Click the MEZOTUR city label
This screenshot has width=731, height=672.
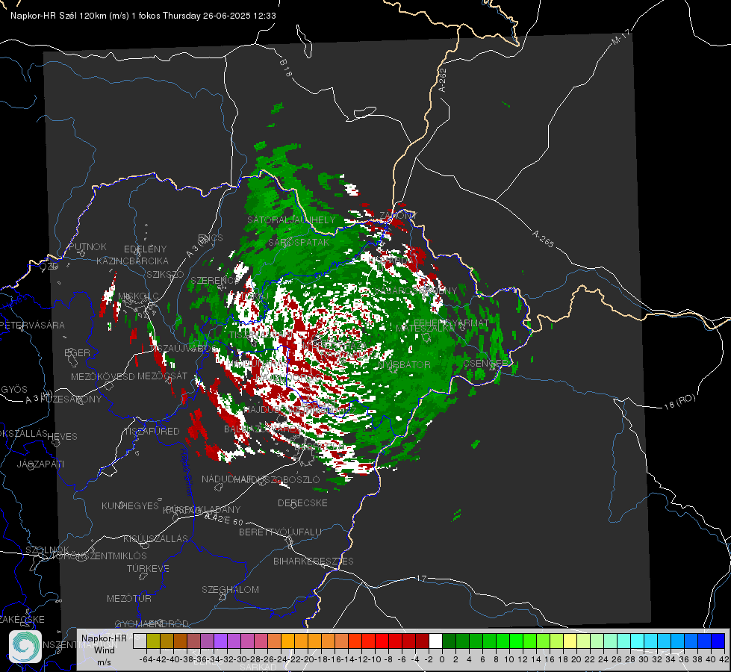[129, 598]
